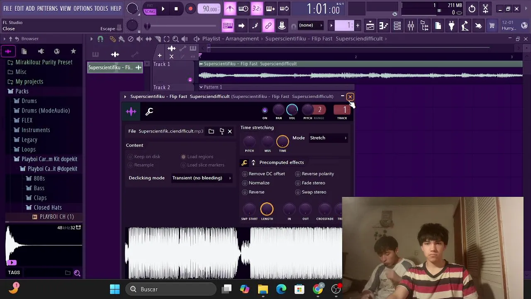Screen dimensions: 531x299
Task: Open the Playlist view icon
Action: [370, 26]
